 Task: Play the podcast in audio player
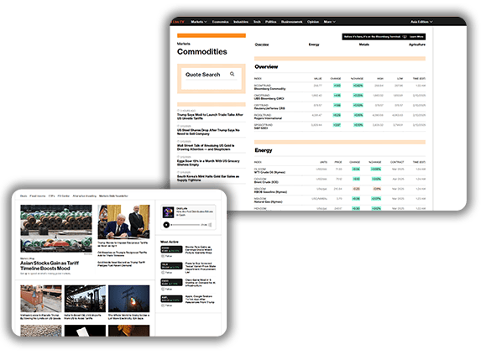[166, 225]
